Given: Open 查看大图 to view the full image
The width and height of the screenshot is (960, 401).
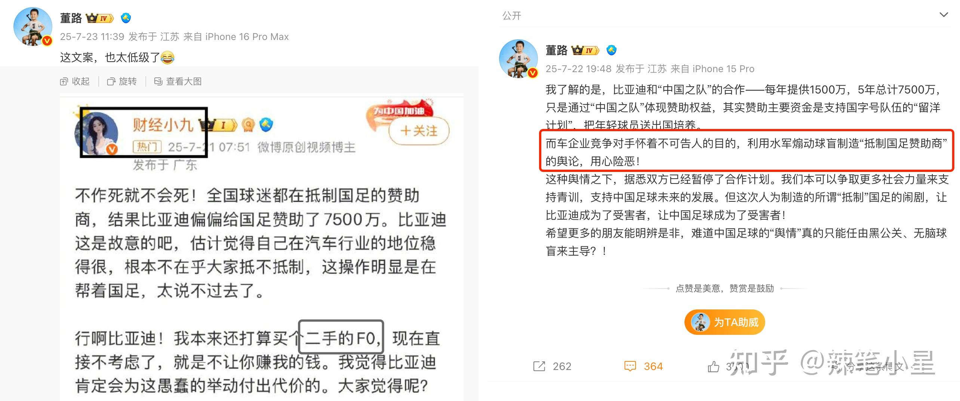Looking at the screenshot, I should tap(178, 81).
